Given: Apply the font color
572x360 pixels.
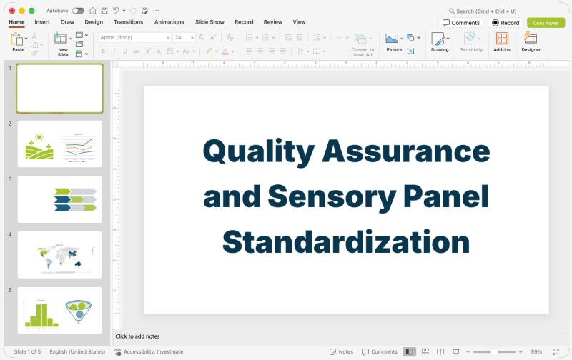Looking at the screenshot, I should point(225,51).
